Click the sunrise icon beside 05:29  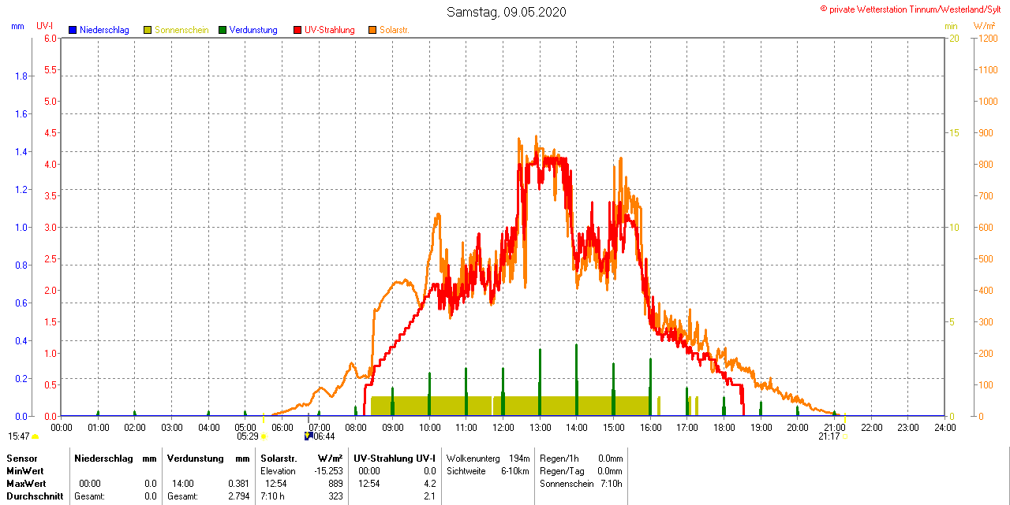pyautogui.click(x=264, y=436)
